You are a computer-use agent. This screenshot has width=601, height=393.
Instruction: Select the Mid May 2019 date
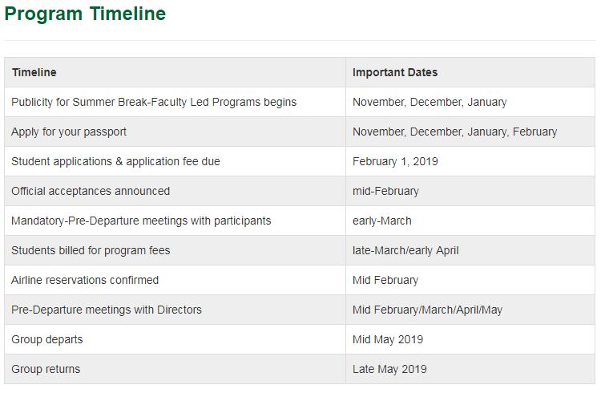[x=388, y=339]
